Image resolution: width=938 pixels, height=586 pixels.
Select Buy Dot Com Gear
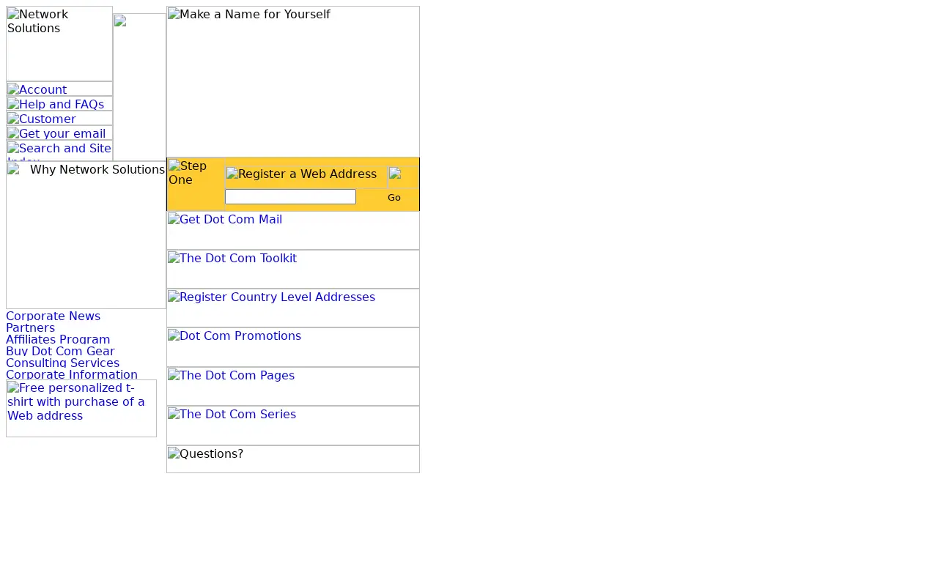point(60,352)
